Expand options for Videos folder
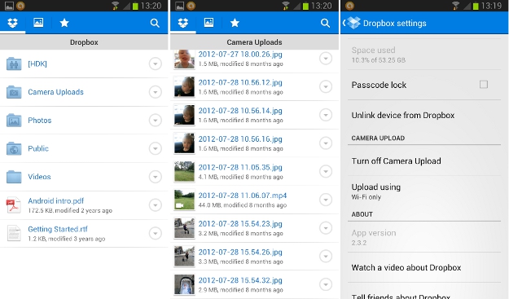 [x=156, y=177]
